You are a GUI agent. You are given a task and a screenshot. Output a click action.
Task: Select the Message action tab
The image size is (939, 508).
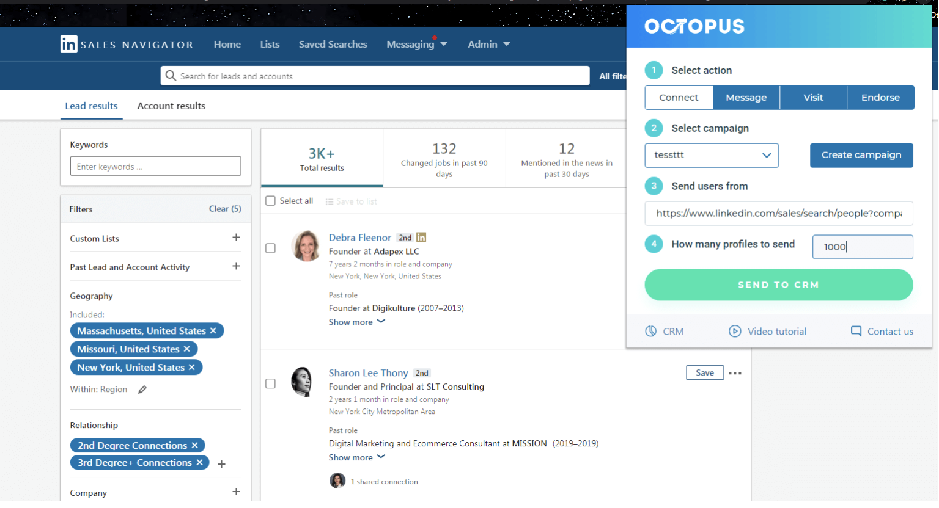pos(746,98)
